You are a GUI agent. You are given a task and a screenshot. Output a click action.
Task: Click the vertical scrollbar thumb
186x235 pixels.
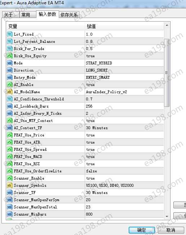tap(167, 73)
